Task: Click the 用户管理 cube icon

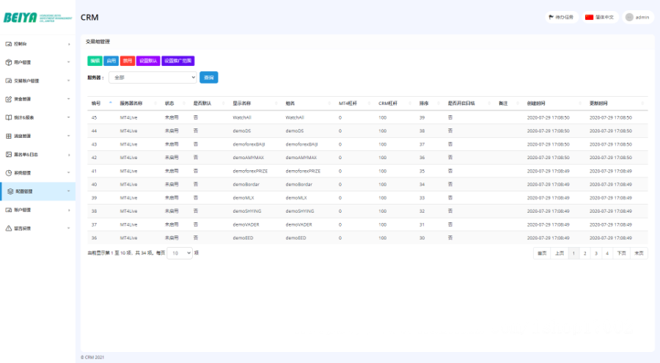Action: [8, 62]
